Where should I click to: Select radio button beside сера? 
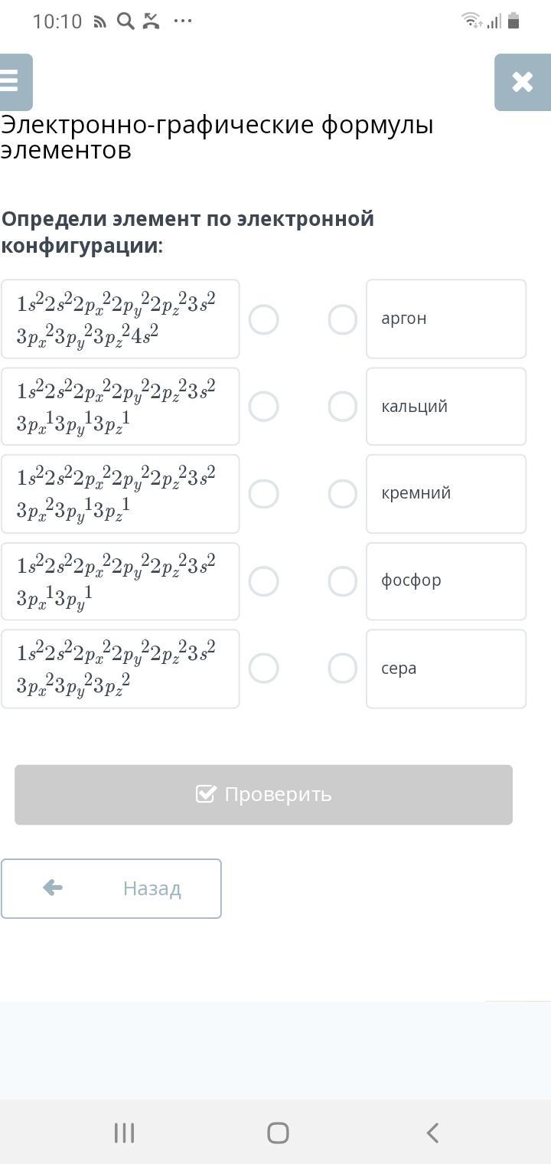pyautogui.click(x=342, y=669)
